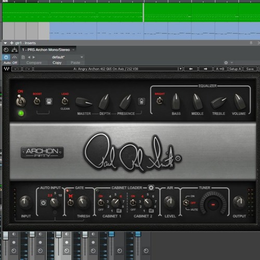Click the Auto Input range knob

pyautogui.click(x=55, y=203)
